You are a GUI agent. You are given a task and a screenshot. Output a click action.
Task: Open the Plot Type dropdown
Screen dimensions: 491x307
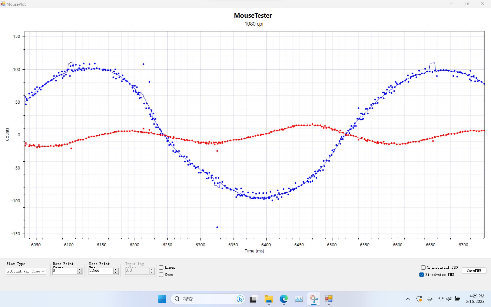tap(26, 271)
